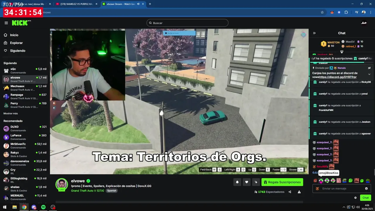Open Spotify from taskbar
The image size is (375, 211).
coord(43,207)
